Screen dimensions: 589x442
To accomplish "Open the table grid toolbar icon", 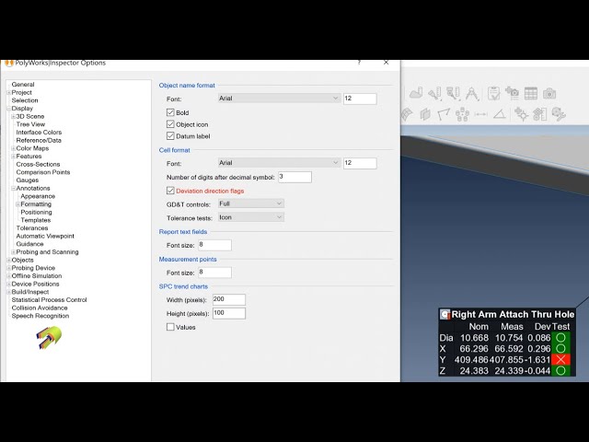I will click(x=531, y=93).
